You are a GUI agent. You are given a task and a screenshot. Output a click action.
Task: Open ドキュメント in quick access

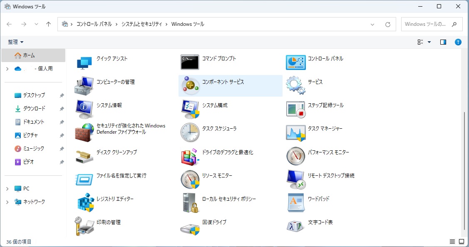click(29, 122)
